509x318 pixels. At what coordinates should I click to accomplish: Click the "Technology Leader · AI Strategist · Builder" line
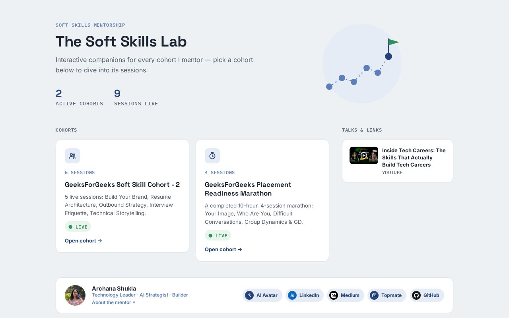point(140,295)
